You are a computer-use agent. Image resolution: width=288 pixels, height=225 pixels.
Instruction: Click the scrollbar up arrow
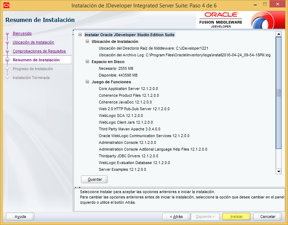(x=279, y=34)
